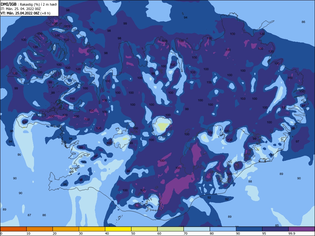
Task: Click legend scale label '50'
Action: click(x=133, y=233)
